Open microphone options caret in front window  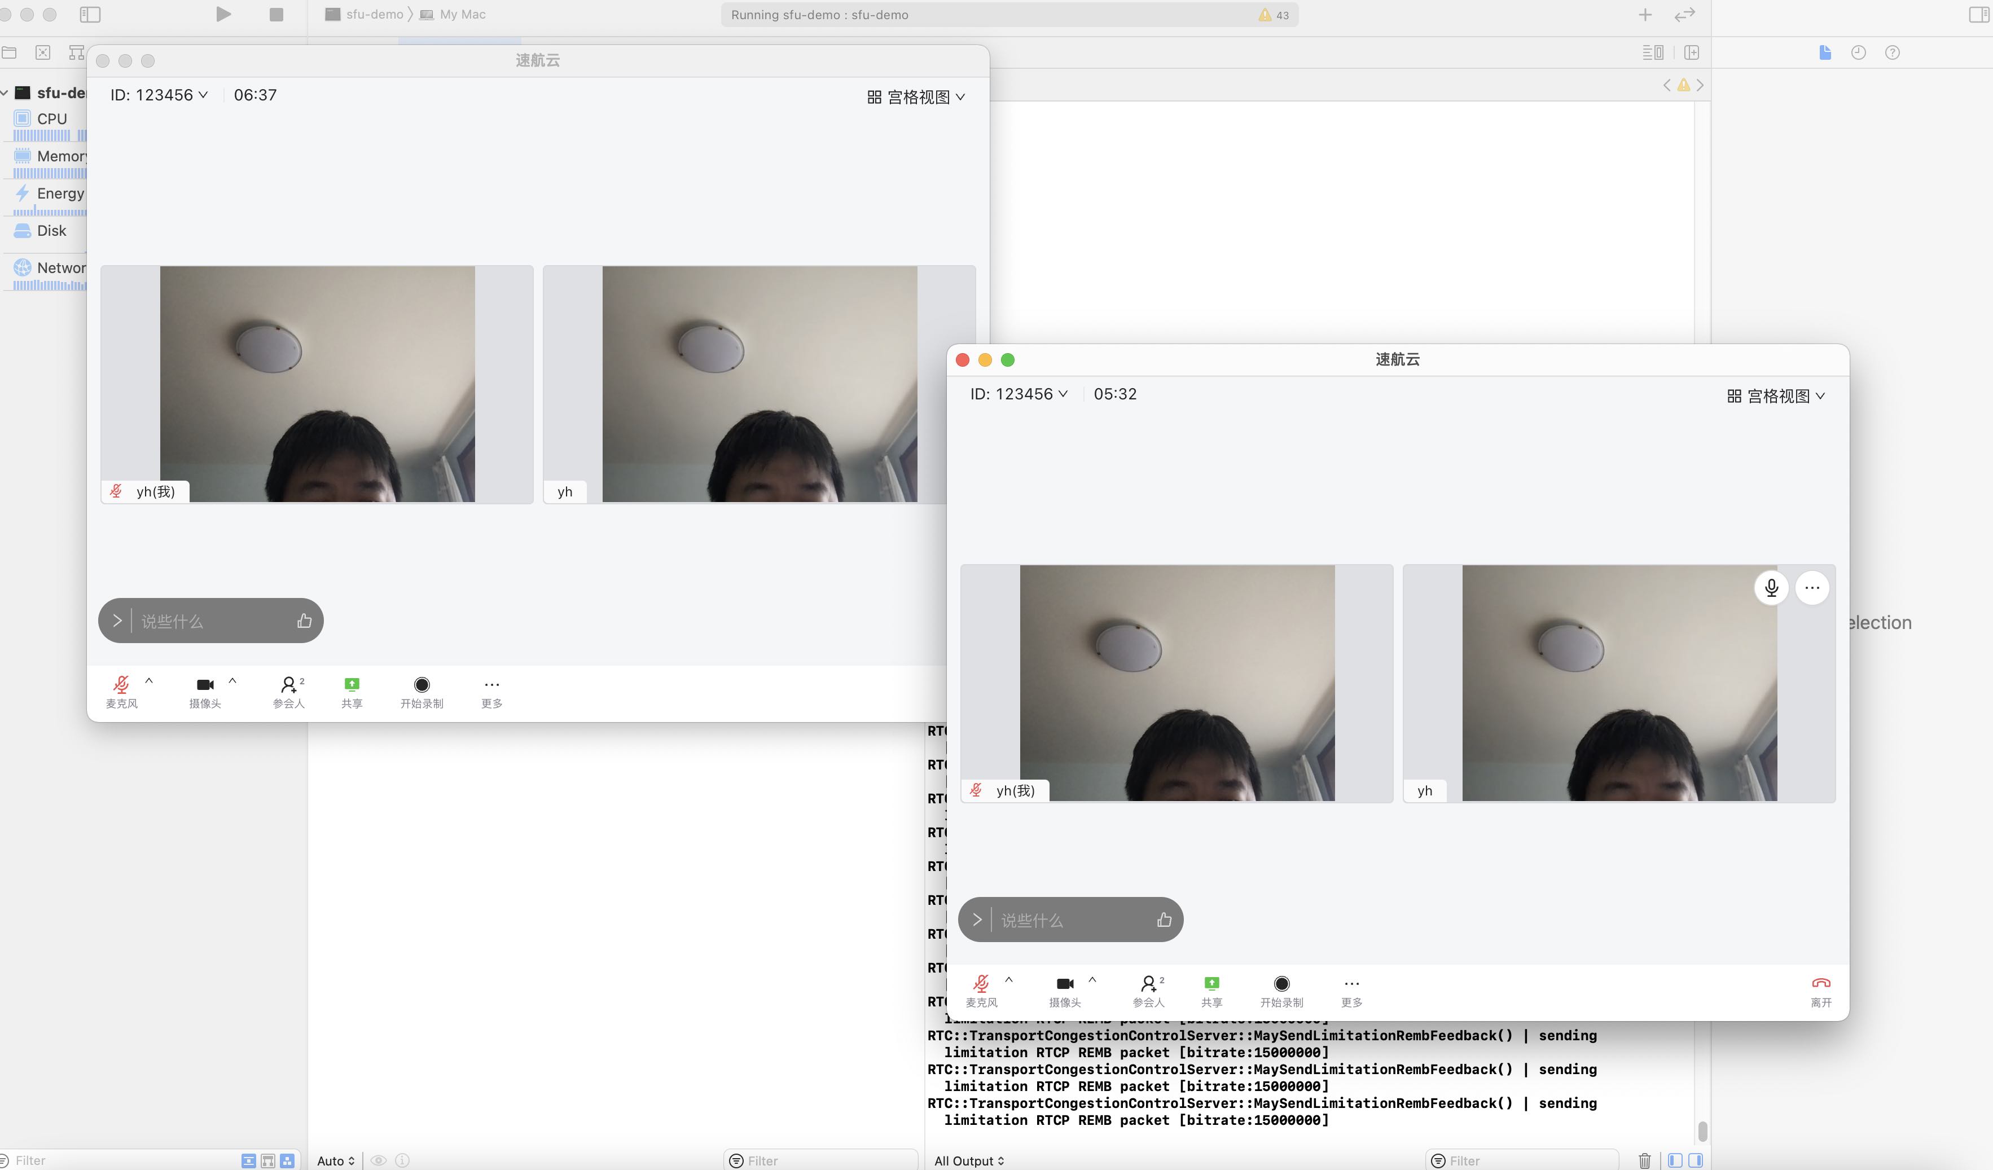1008,979
